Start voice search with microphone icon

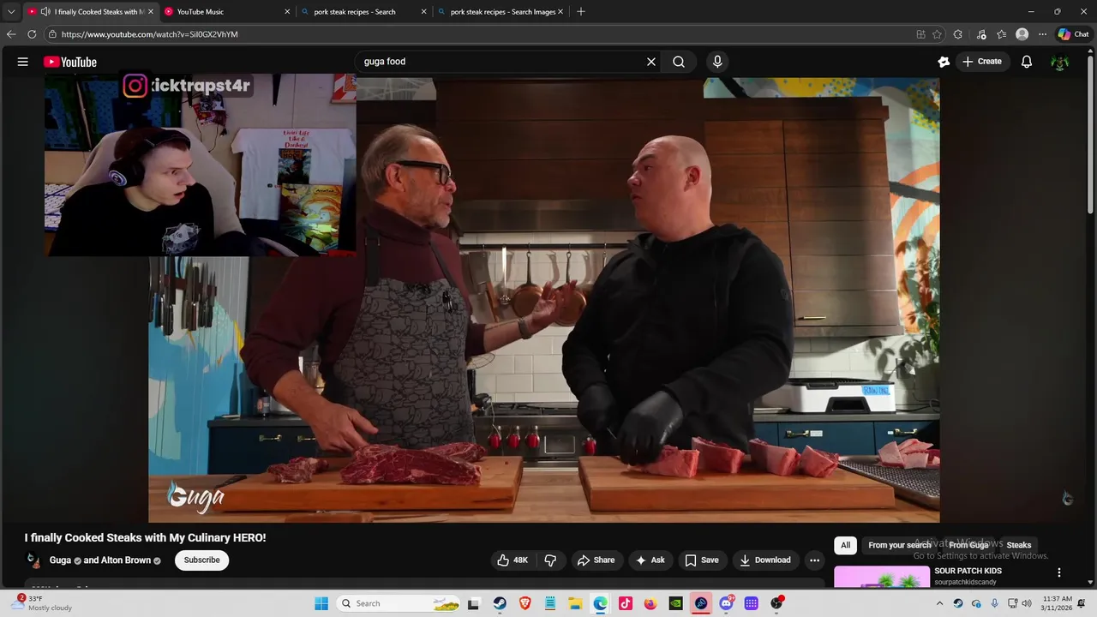coord(717,62)
